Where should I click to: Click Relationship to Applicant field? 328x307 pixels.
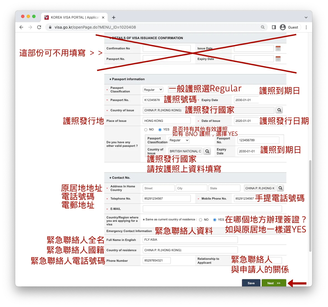(x=258, y=260)
